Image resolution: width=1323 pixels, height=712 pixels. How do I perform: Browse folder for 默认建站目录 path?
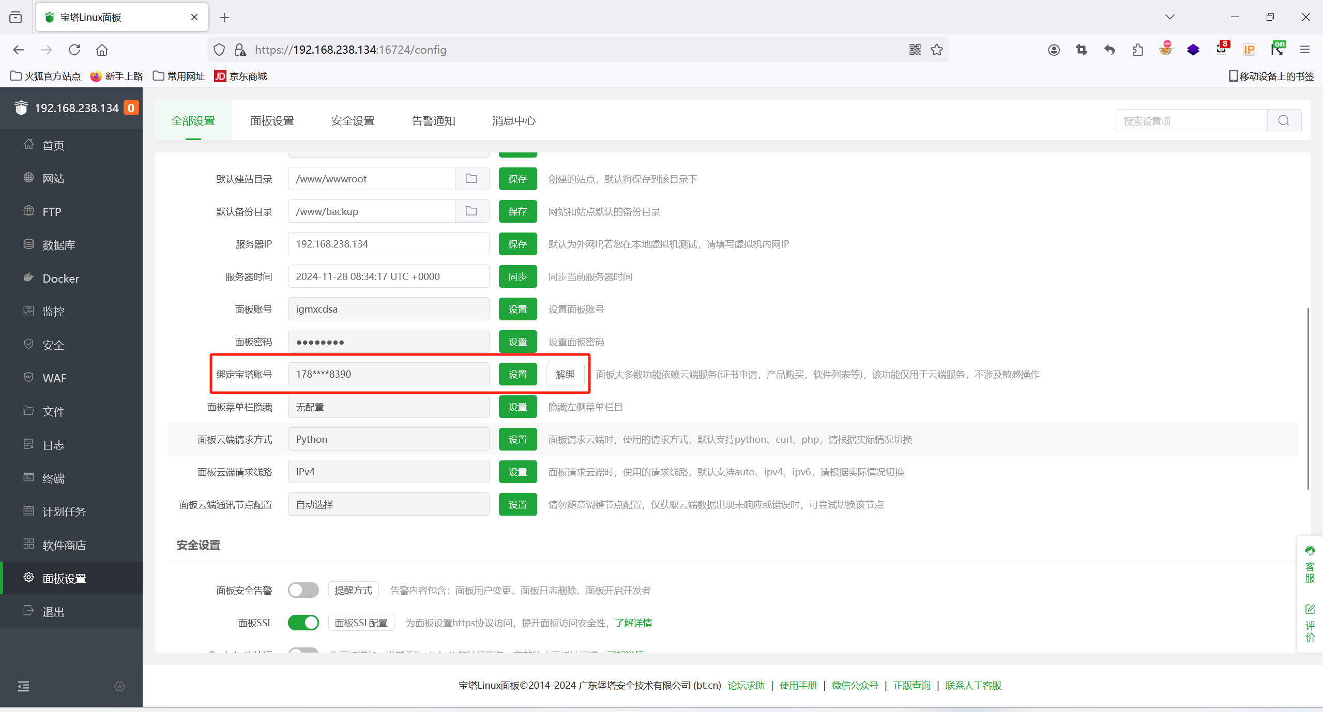coord(471,179)
